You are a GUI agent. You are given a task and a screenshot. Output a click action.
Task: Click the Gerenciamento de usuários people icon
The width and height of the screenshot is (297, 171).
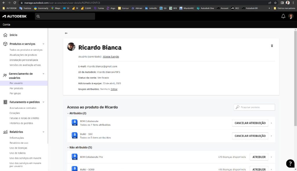pyautogui.click(x=5, y=76)
